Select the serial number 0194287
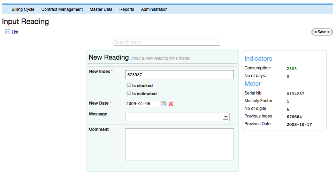This screenshot has height=174, width=336. click(x=296, y=94)
